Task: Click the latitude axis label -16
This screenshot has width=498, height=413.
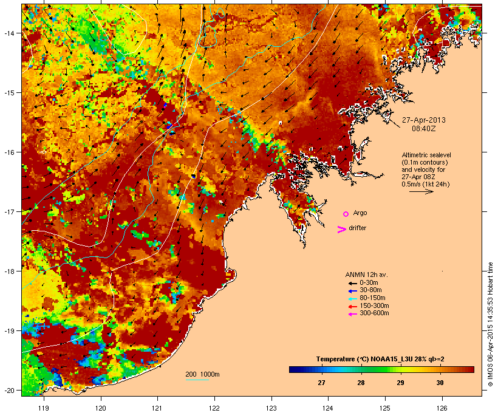Action: coord(9,152)
